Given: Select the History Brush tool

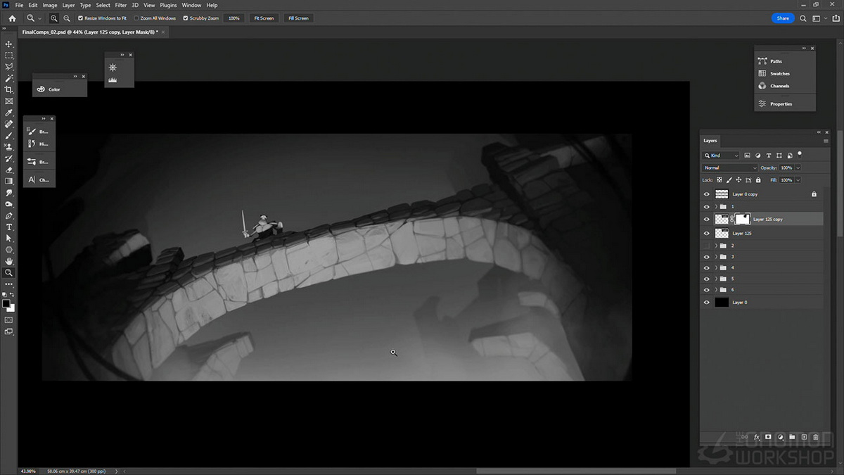Looking at the screenshot, I should click(x=9, y=158).
